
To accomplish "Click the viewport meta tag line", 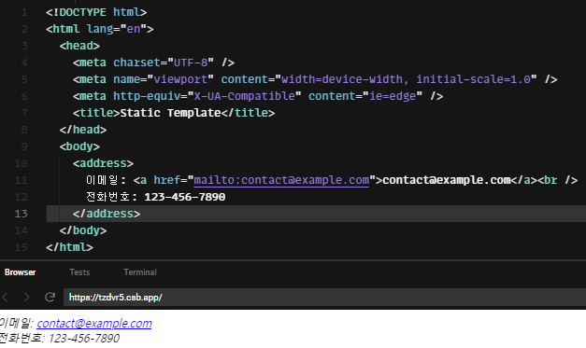I will pos(315,79).
